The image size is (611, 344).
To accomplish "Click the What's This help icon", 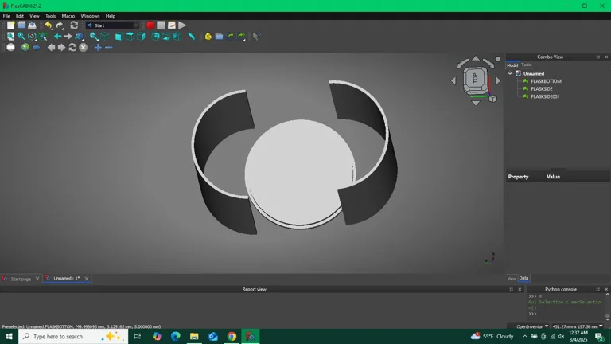I will coord(256,37).
